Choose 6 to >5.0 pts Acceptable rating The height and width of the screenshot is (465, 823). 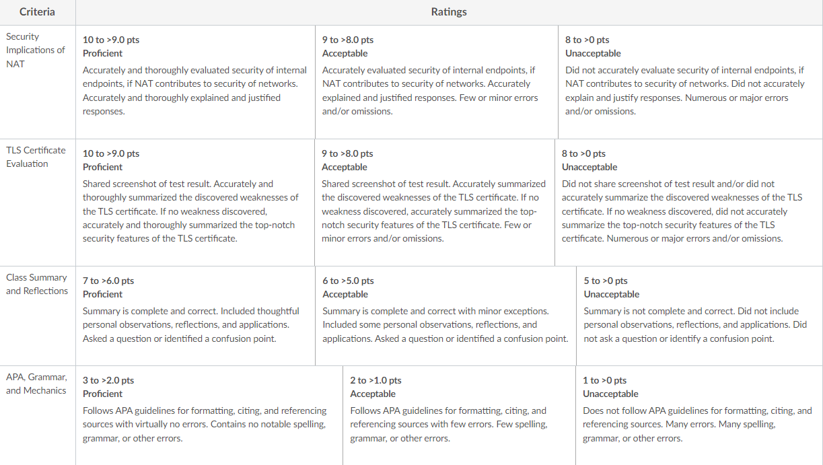446,316
